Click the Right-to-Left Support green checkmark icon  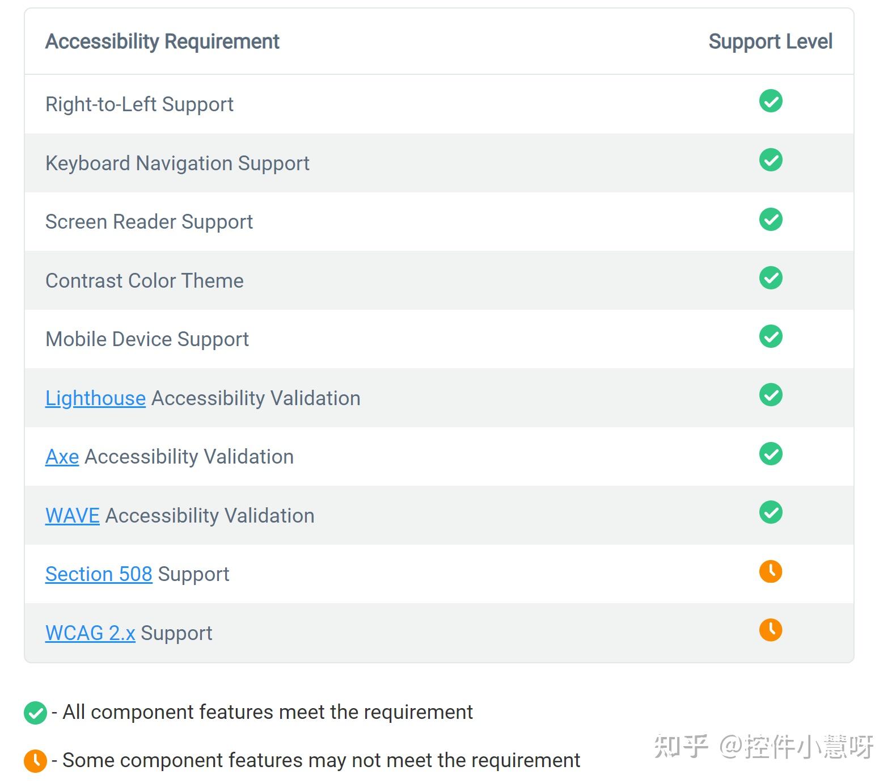(x=770, y=101)
